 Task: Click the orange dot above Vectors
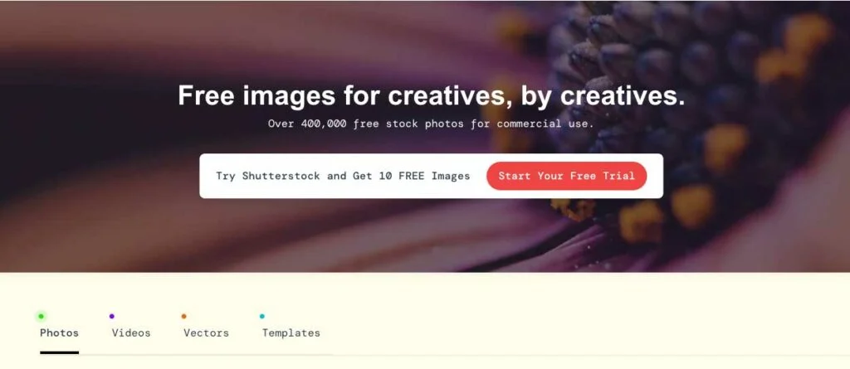click(183, 316)
